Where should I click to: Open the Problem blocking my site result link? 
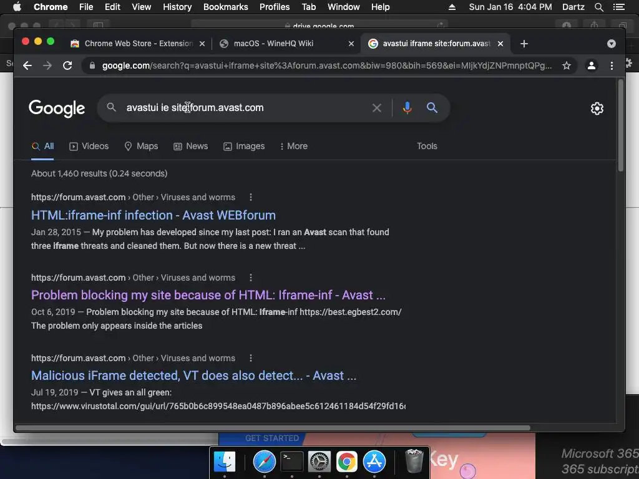[x=208, y=295]
